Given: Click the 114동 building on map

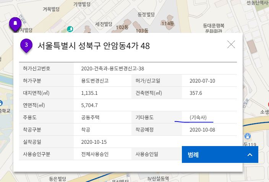Looking at the screenshot, I should [x=168, y=24].
